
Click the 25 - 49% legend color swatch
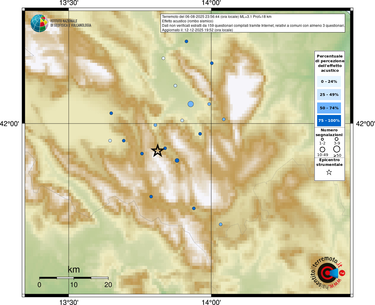coord(329,94)
